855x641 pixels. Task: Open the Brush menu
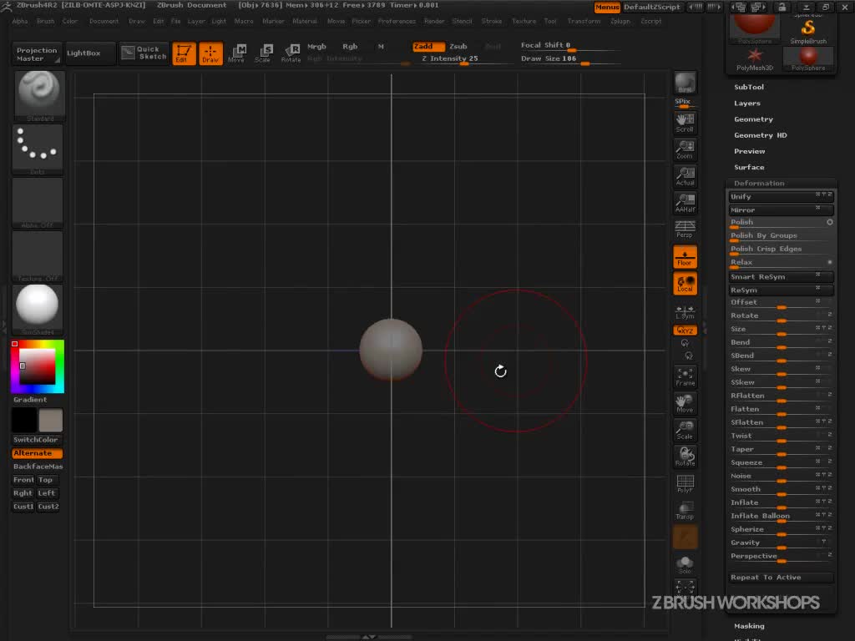(x=46, y=21)
